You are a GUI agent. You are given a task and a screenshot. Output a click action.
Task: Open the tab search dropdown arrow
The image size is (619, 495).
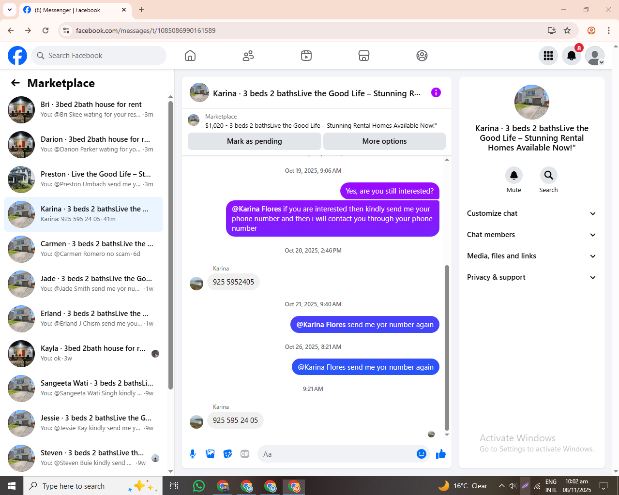pos(10,10)
